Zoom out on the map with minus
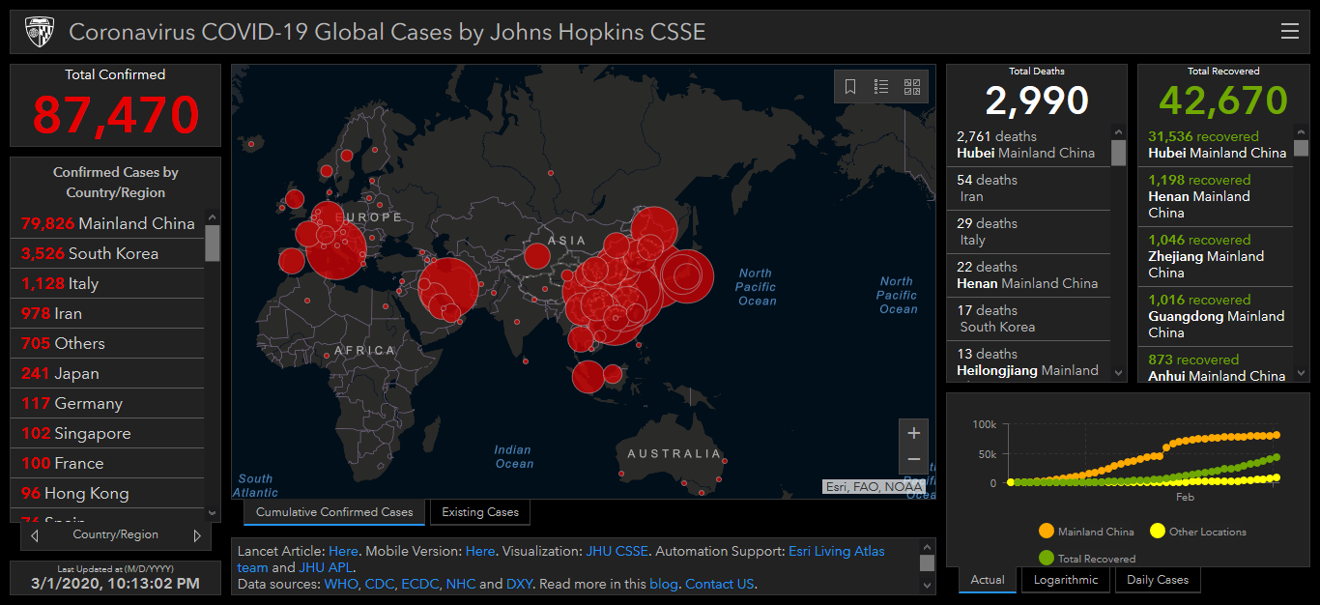 click(x=914, y=460)
